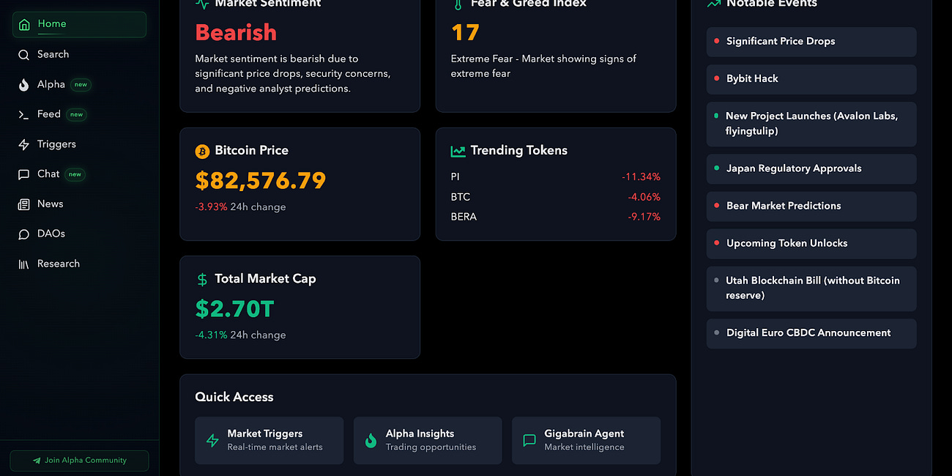Image resolution: width=952 pixels, height=476 pixels.
Task: Click the Triggers lightning bolt icon
Action: click(22, 144)
